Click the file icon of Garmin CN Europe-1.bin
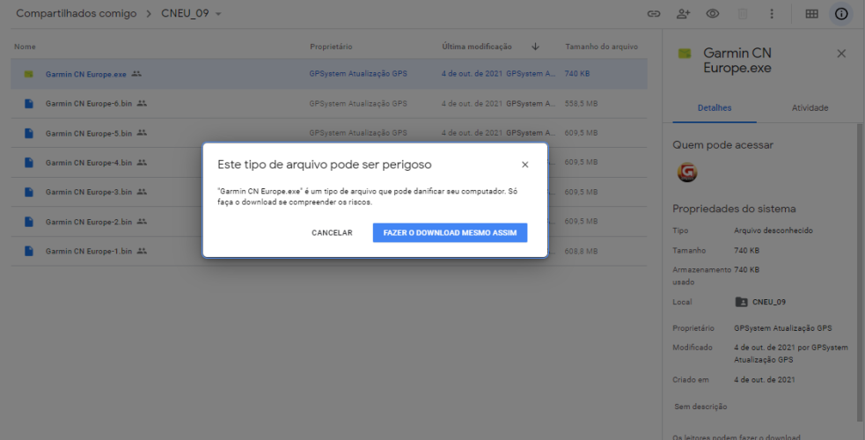This screenshot has height=440, width=865. click(29, 251)
